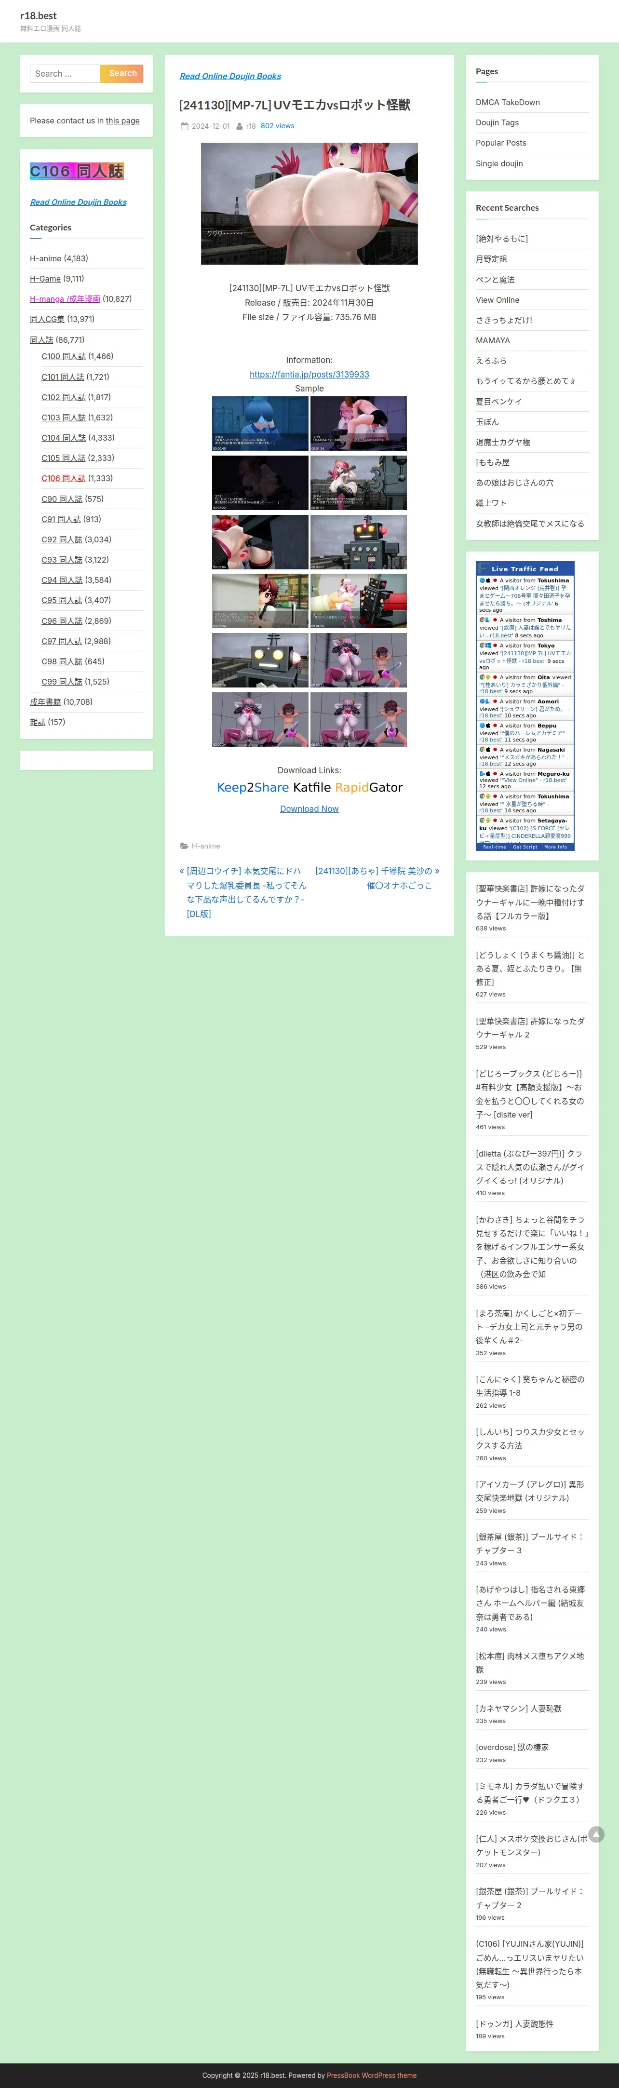Open the C97 category link
Viewport: 619px width, 2088px height.
[62, 641]
